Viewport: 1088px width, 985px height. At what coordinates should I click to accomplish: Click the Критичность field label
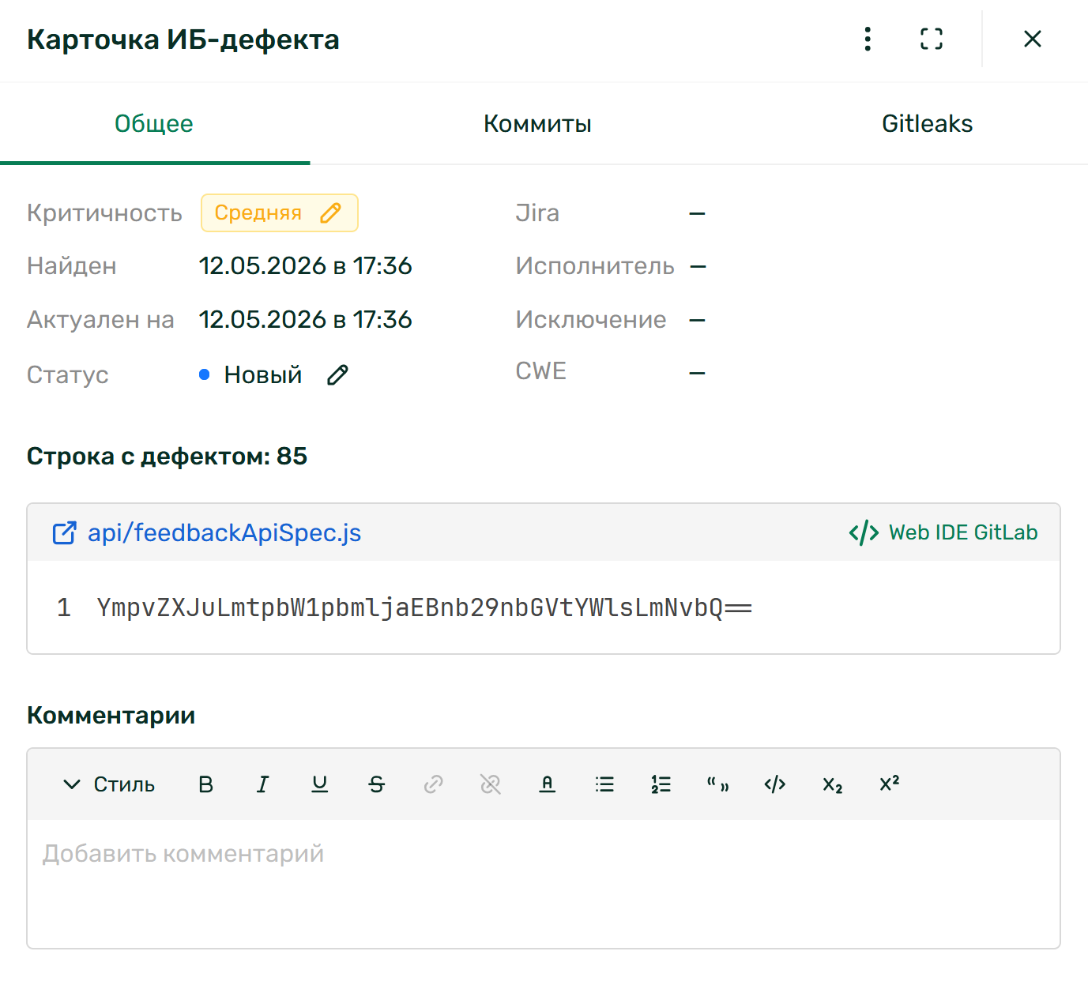coord(104,213)
